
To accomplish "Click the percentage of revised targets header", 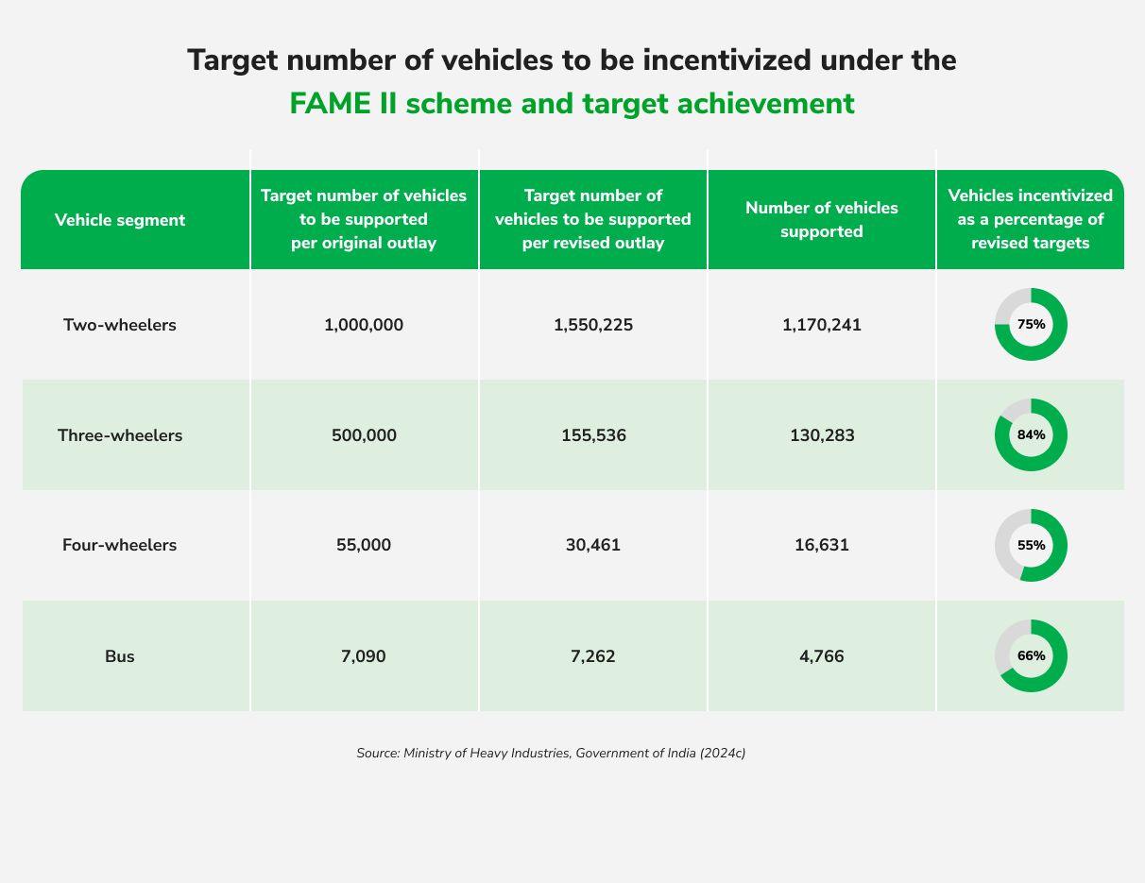I will coord(1030,219).
